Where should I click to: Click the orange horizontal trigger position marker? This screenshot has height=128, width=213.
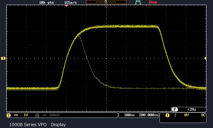(66, 6)
